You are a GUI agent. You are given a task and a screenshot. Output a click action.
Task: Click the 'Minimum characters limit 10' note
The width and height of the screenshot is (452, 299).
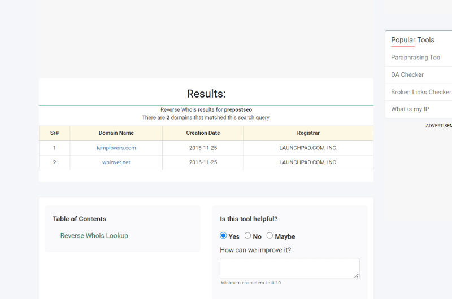(x=250, y=283)
